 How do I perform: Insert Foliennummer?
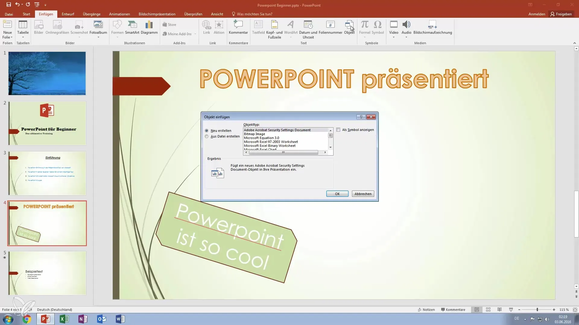331,27
